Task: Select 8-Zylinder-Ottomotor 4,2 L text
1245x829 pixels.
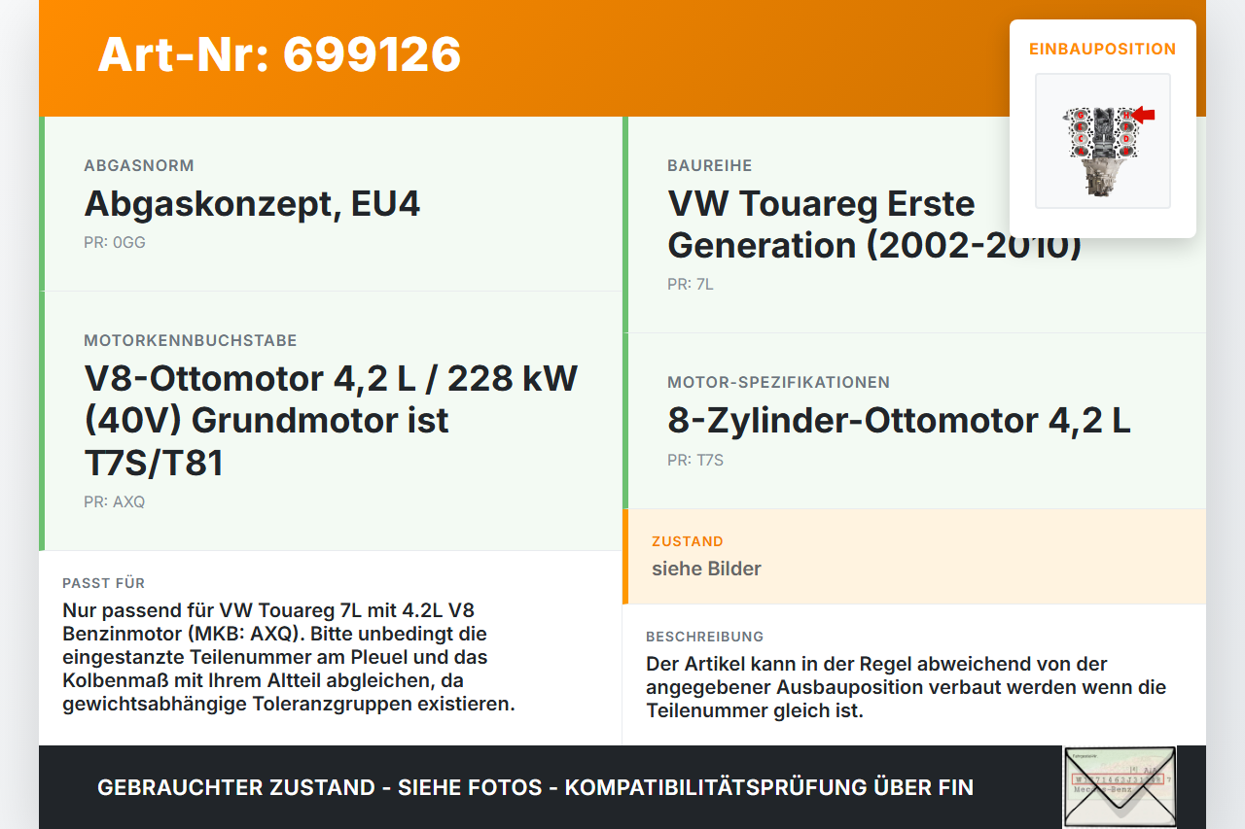Action: click(x=899, y=421)
